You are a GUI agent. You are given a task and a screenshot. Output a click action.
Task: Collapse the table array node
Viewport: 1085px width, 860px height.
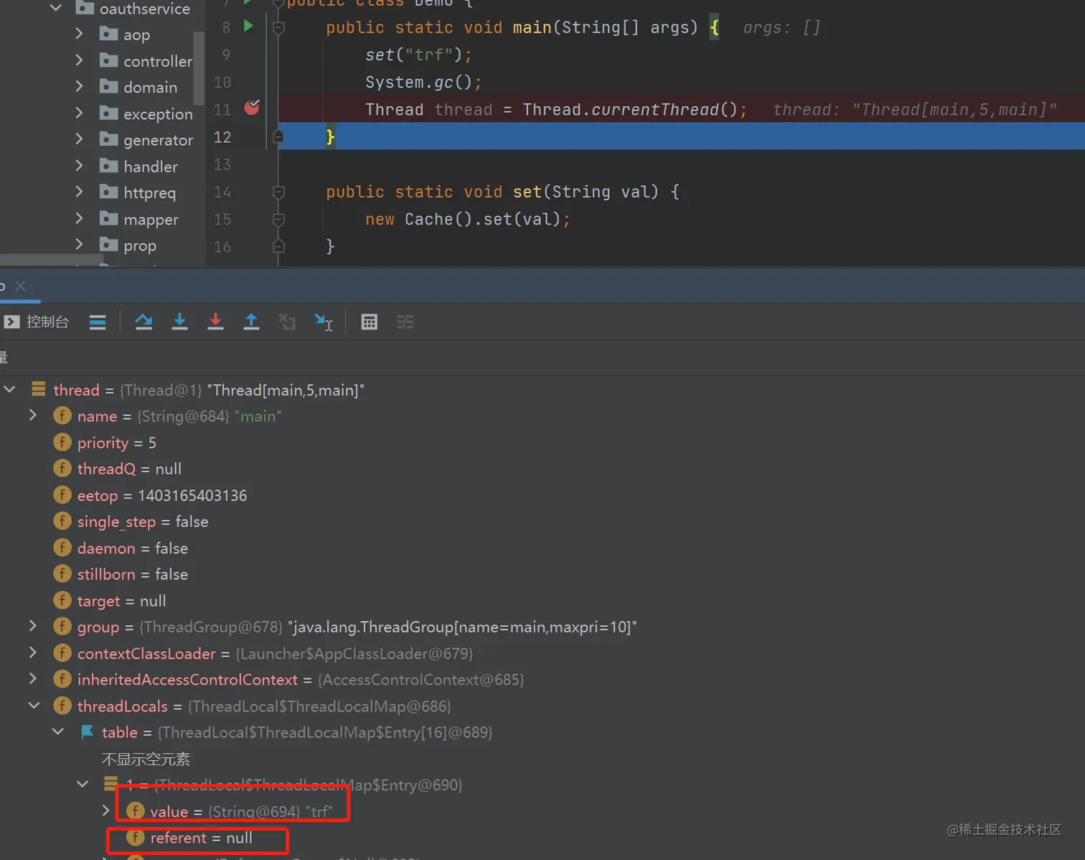click(58, 732)
